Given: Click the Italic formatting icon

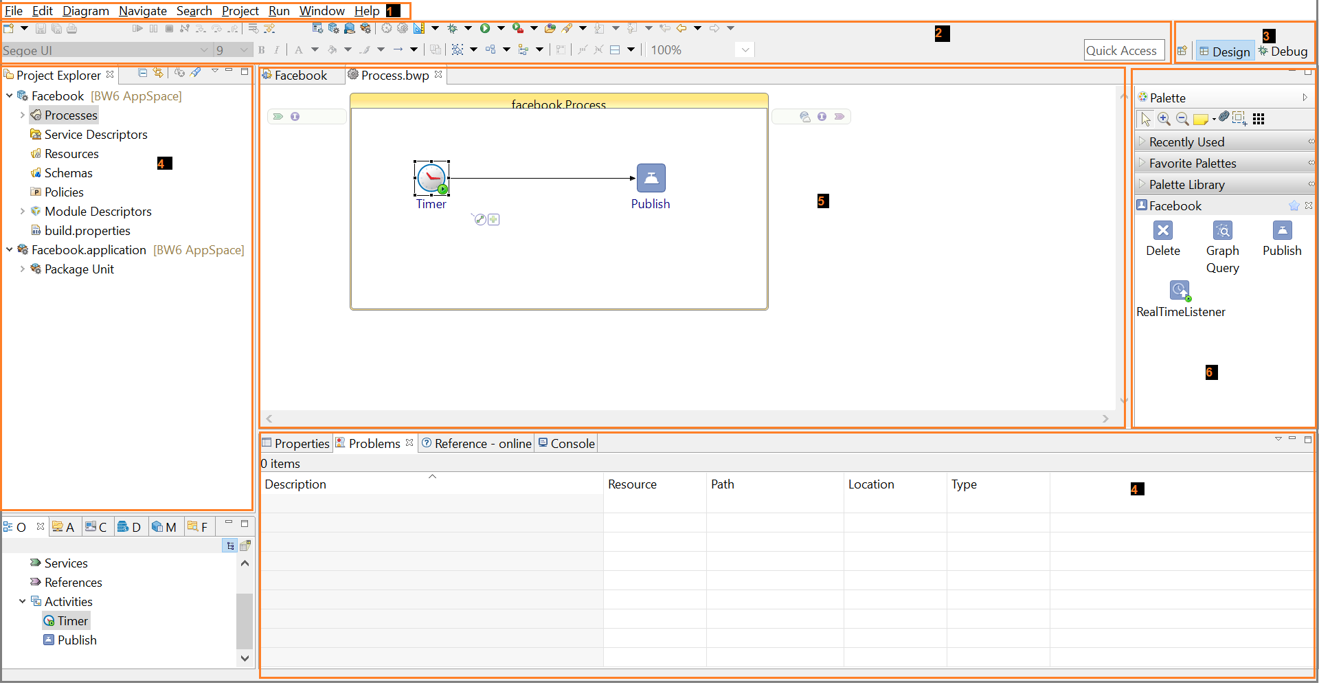Looking at the screenshot, I should point(277,50).
